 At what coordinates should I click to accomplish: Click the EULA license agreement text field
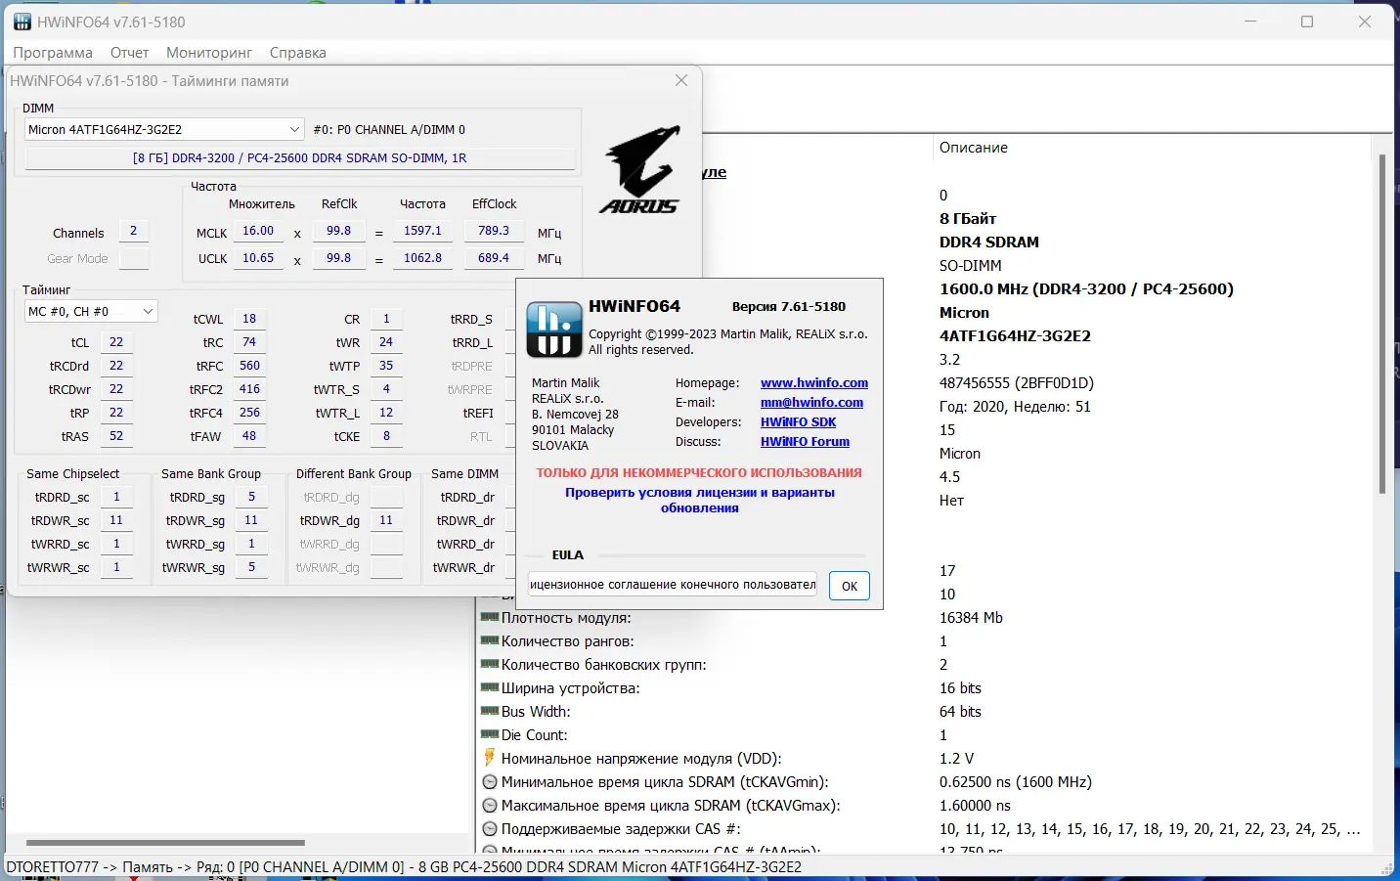click(x=673, y=585)
